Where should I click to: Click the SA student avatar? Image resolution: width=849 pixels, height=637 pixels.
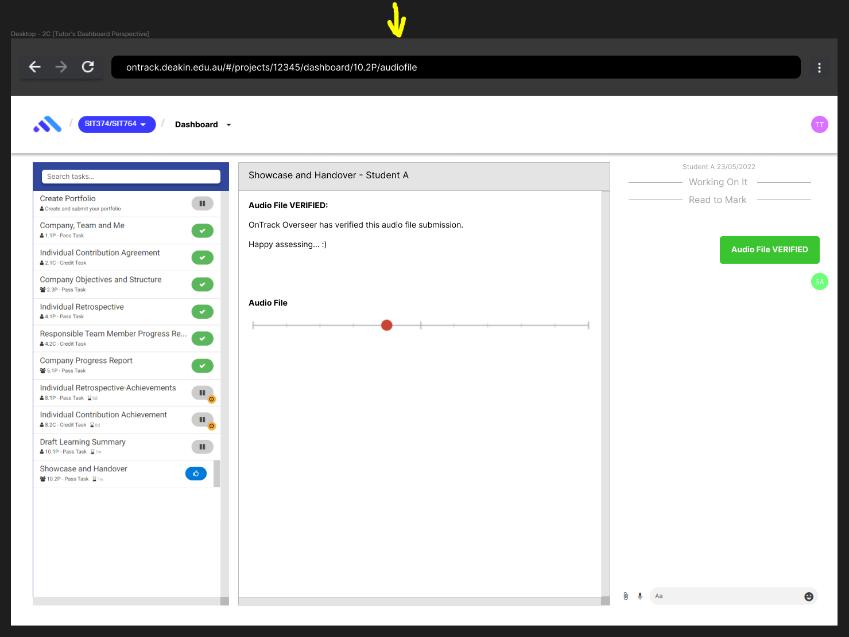819,282
